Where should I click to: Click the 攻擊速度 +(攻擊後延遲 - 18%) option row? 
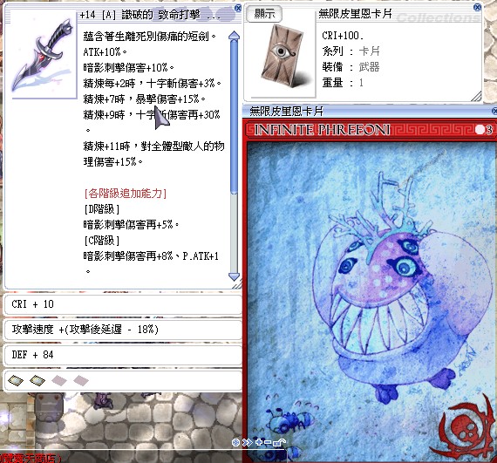pos(123,330)
